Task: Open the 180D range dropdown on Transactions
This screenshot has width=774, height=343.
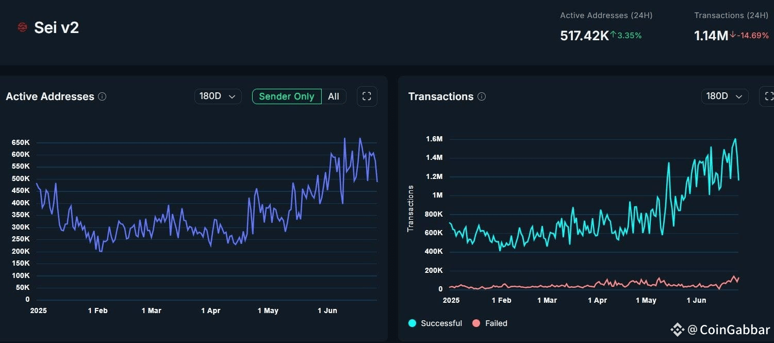Action: click(x=724, y=96)
